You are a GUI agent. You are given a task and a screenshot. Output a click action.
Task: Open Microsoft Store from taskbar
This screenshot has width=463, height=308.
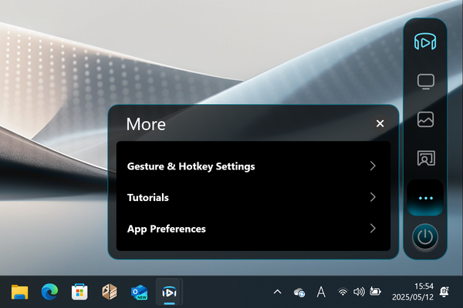(79, 292)
